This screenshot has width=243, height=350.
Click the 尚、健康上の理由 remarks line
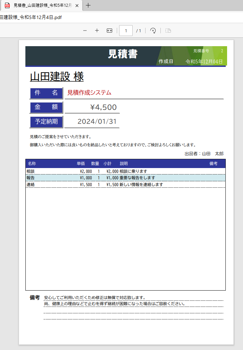[115, 304]
